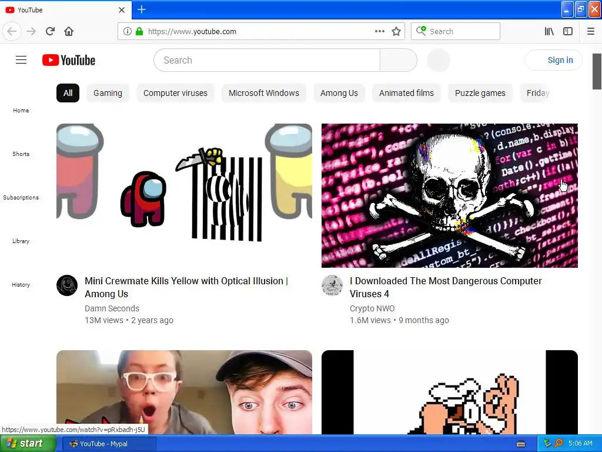Open the YouTube guide hamburger menu
The height and width of the screenshot is (452, 602).
[x=21, y=60]
